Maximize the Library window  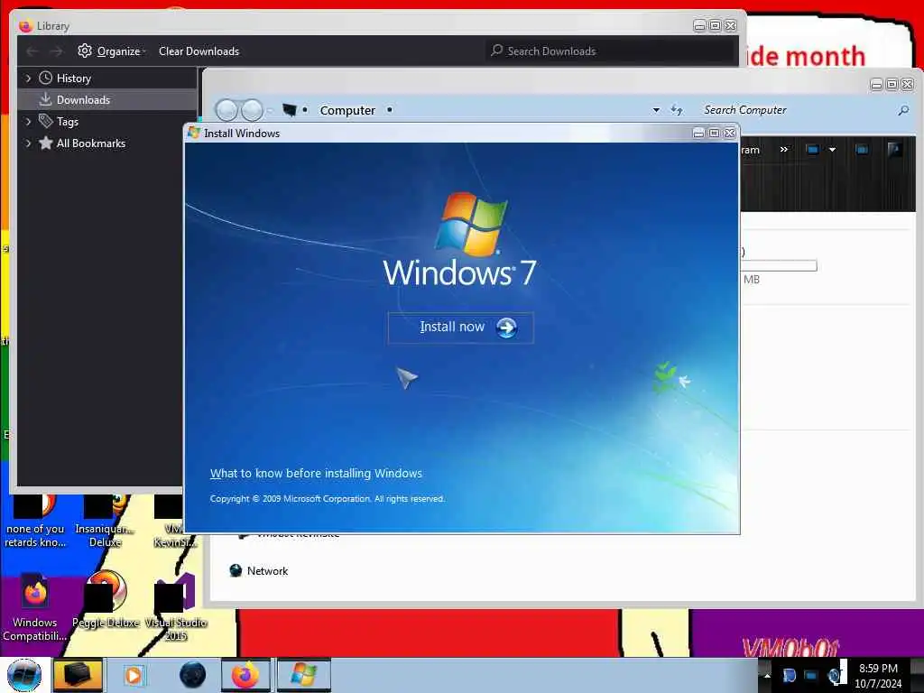[x=715, y=25]
